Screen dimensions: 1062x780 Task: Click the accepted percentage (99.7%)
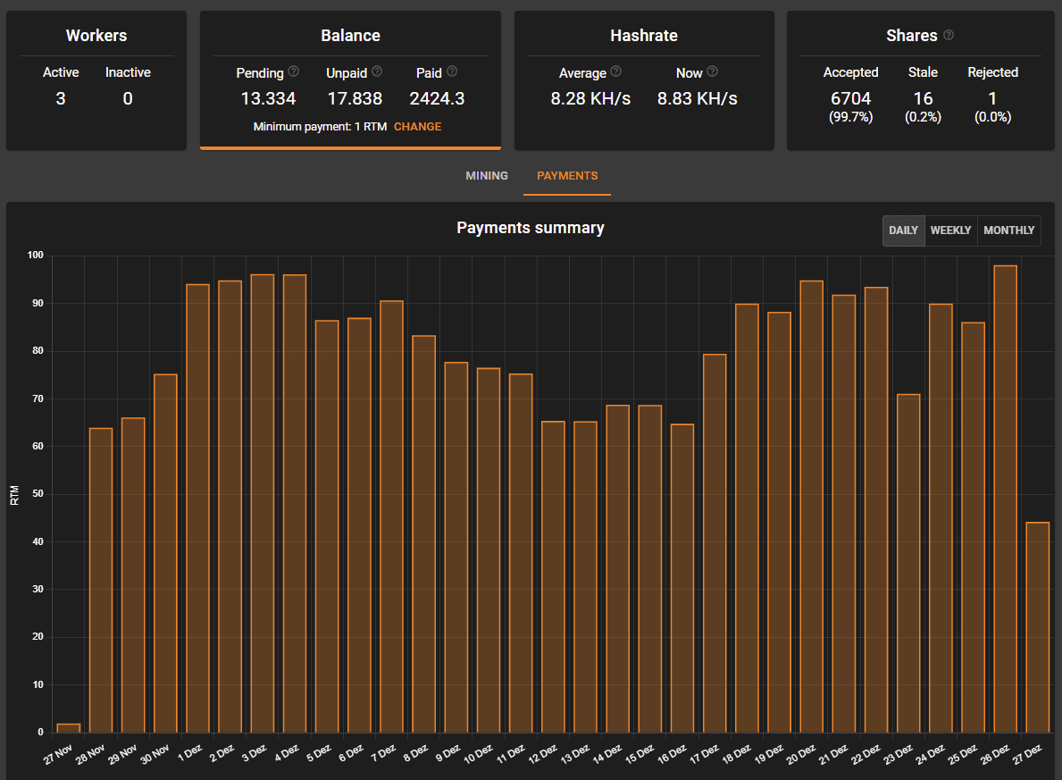coord(850,117)
